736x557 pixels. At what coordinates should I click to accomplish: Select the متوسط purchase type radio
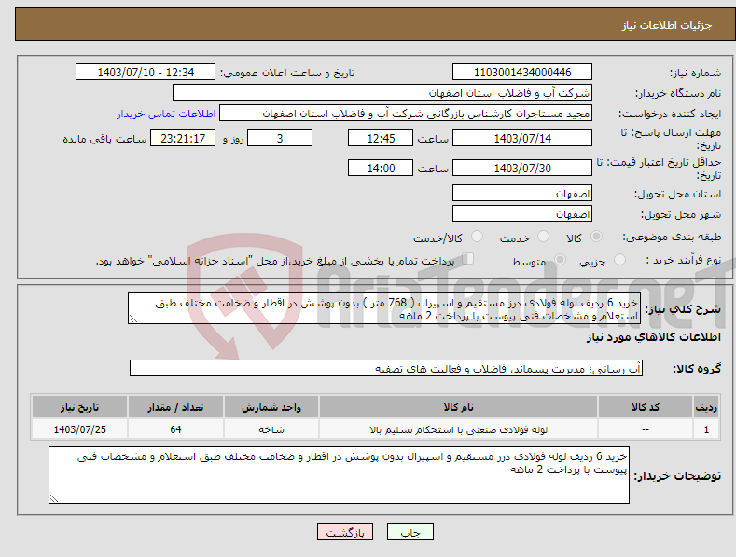(560, 259)
